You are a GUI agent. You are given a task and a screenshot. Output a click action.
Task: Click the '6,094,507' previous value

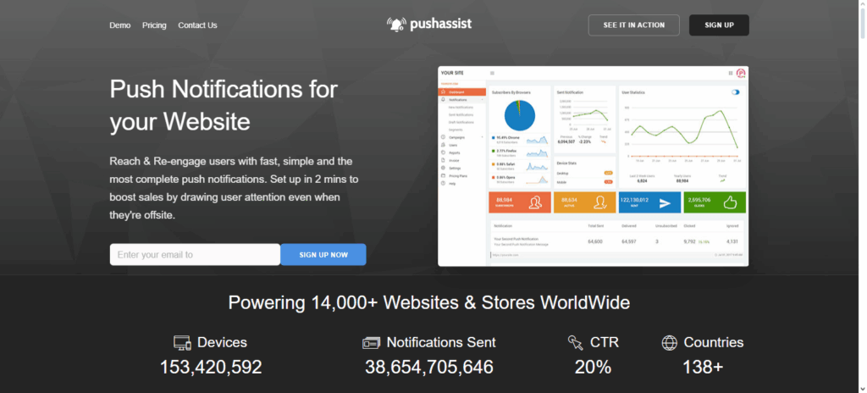click(566, 141)
